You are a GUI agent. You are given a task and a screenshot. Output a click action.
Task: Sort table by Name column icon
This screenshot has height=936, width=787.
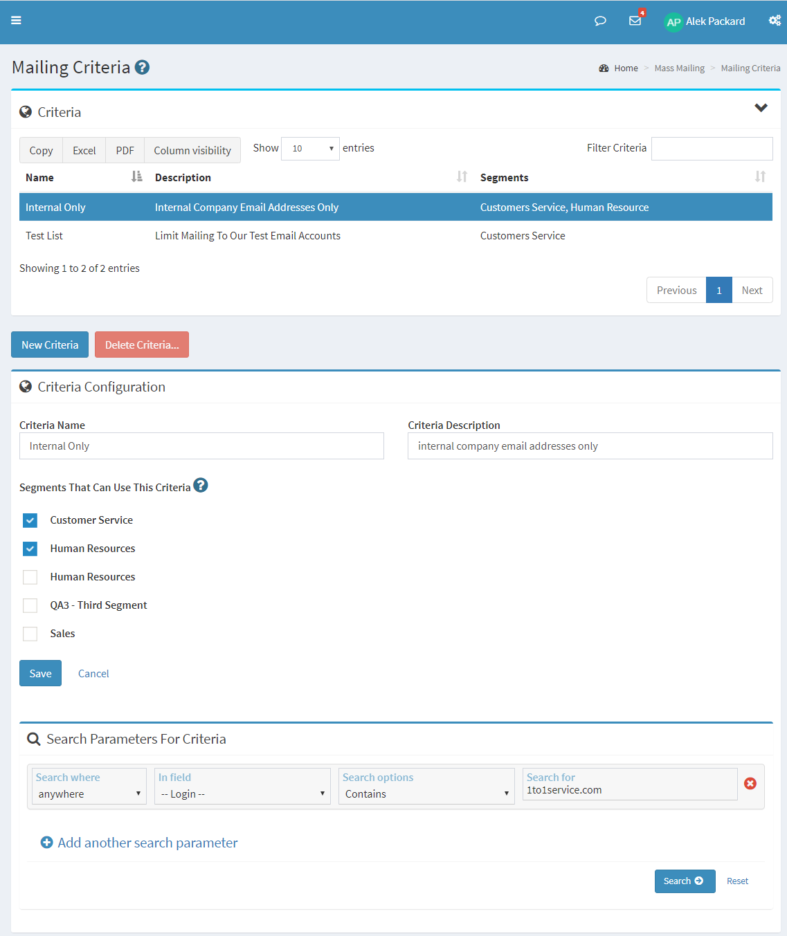coord(136,176)
